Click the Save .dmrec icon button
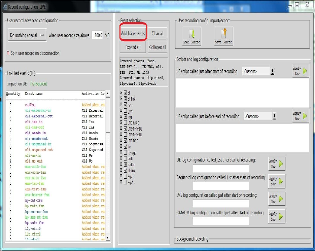The height and width of the screenshot is (251, 315). click(223, 36)
